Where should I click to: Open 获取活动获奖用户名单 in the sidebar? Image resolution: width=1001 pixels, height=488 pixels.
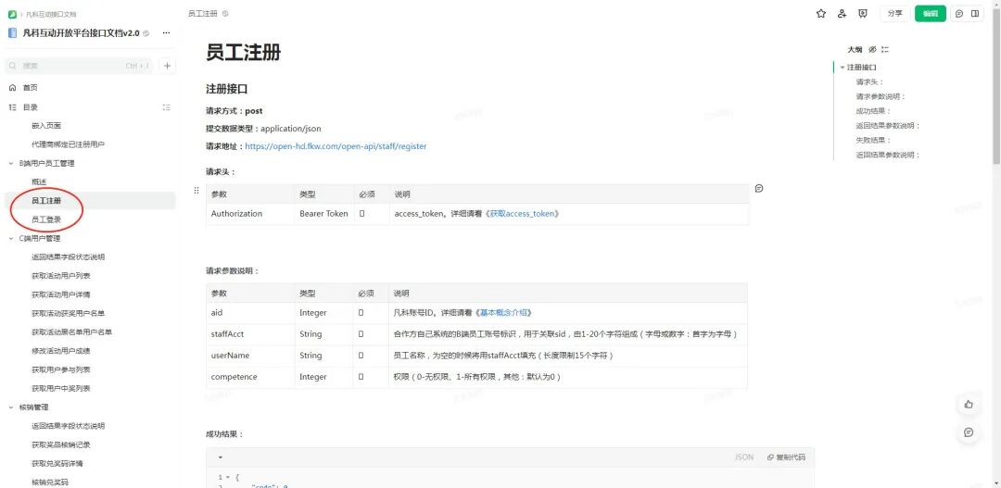pyautogui.click(x=68, y=313)
